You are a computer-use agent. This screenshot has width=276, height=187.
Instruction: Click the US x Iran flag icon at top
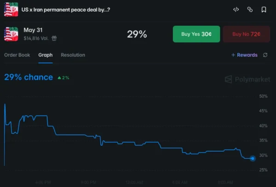pyautogui.click(x=11, y=9)
